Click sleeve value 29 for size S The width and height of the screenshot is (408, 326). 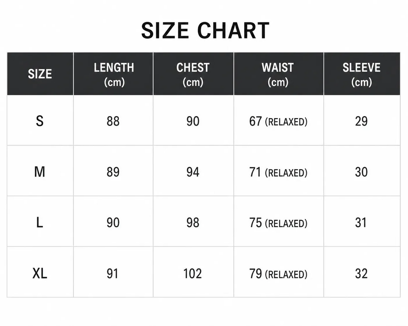(361, 121)
